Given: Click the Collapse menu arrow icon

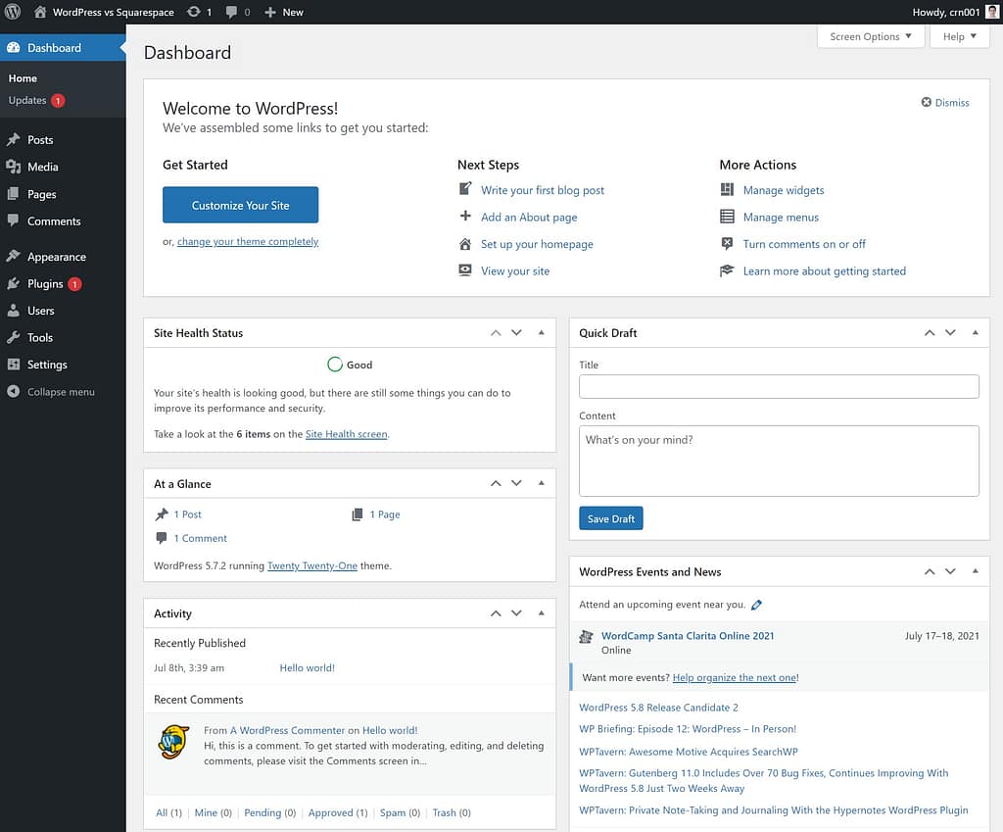Looking at the screenshot, I should (x=14, y=391).
